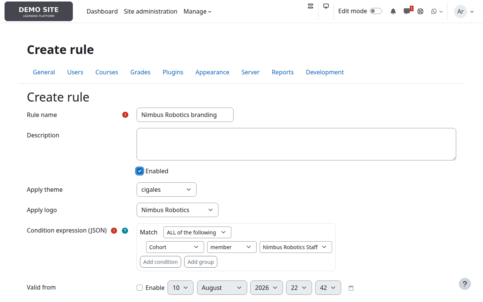This screenshot has height=302, width=483.
Task: Open the Valid from minute 42 dropdown
Action: [328, 288]
